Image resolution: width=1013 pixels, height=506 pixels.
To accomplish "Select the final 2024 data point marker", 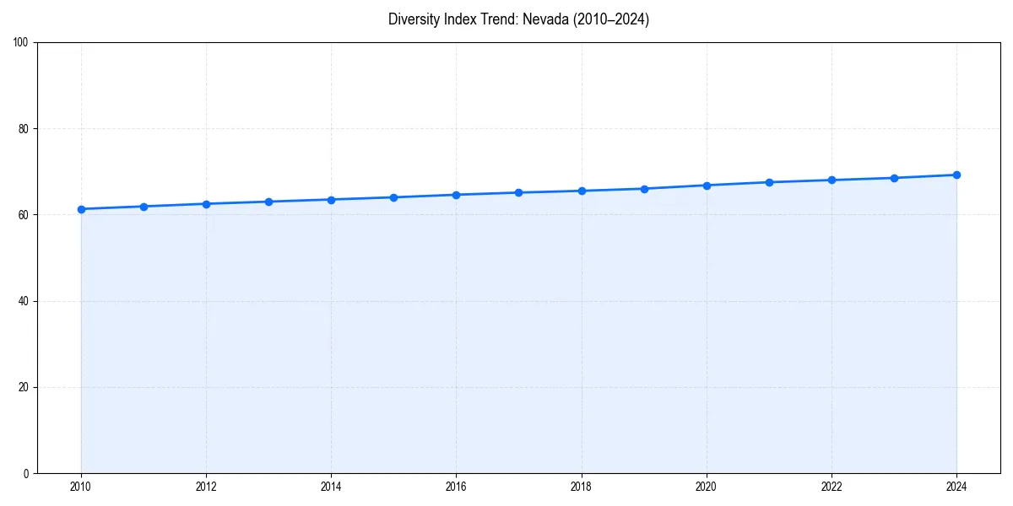I will click(956, 175).
